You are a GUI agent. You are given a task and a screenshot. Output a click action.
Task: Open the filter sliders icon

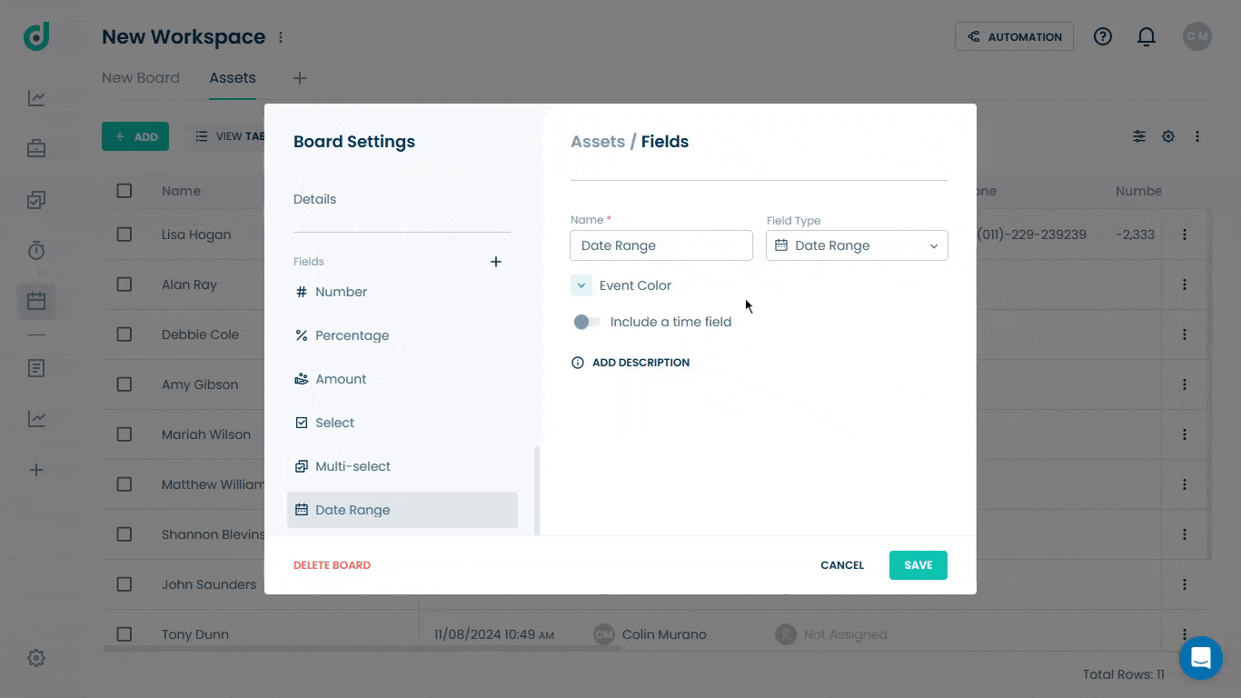pos(1139,136)
